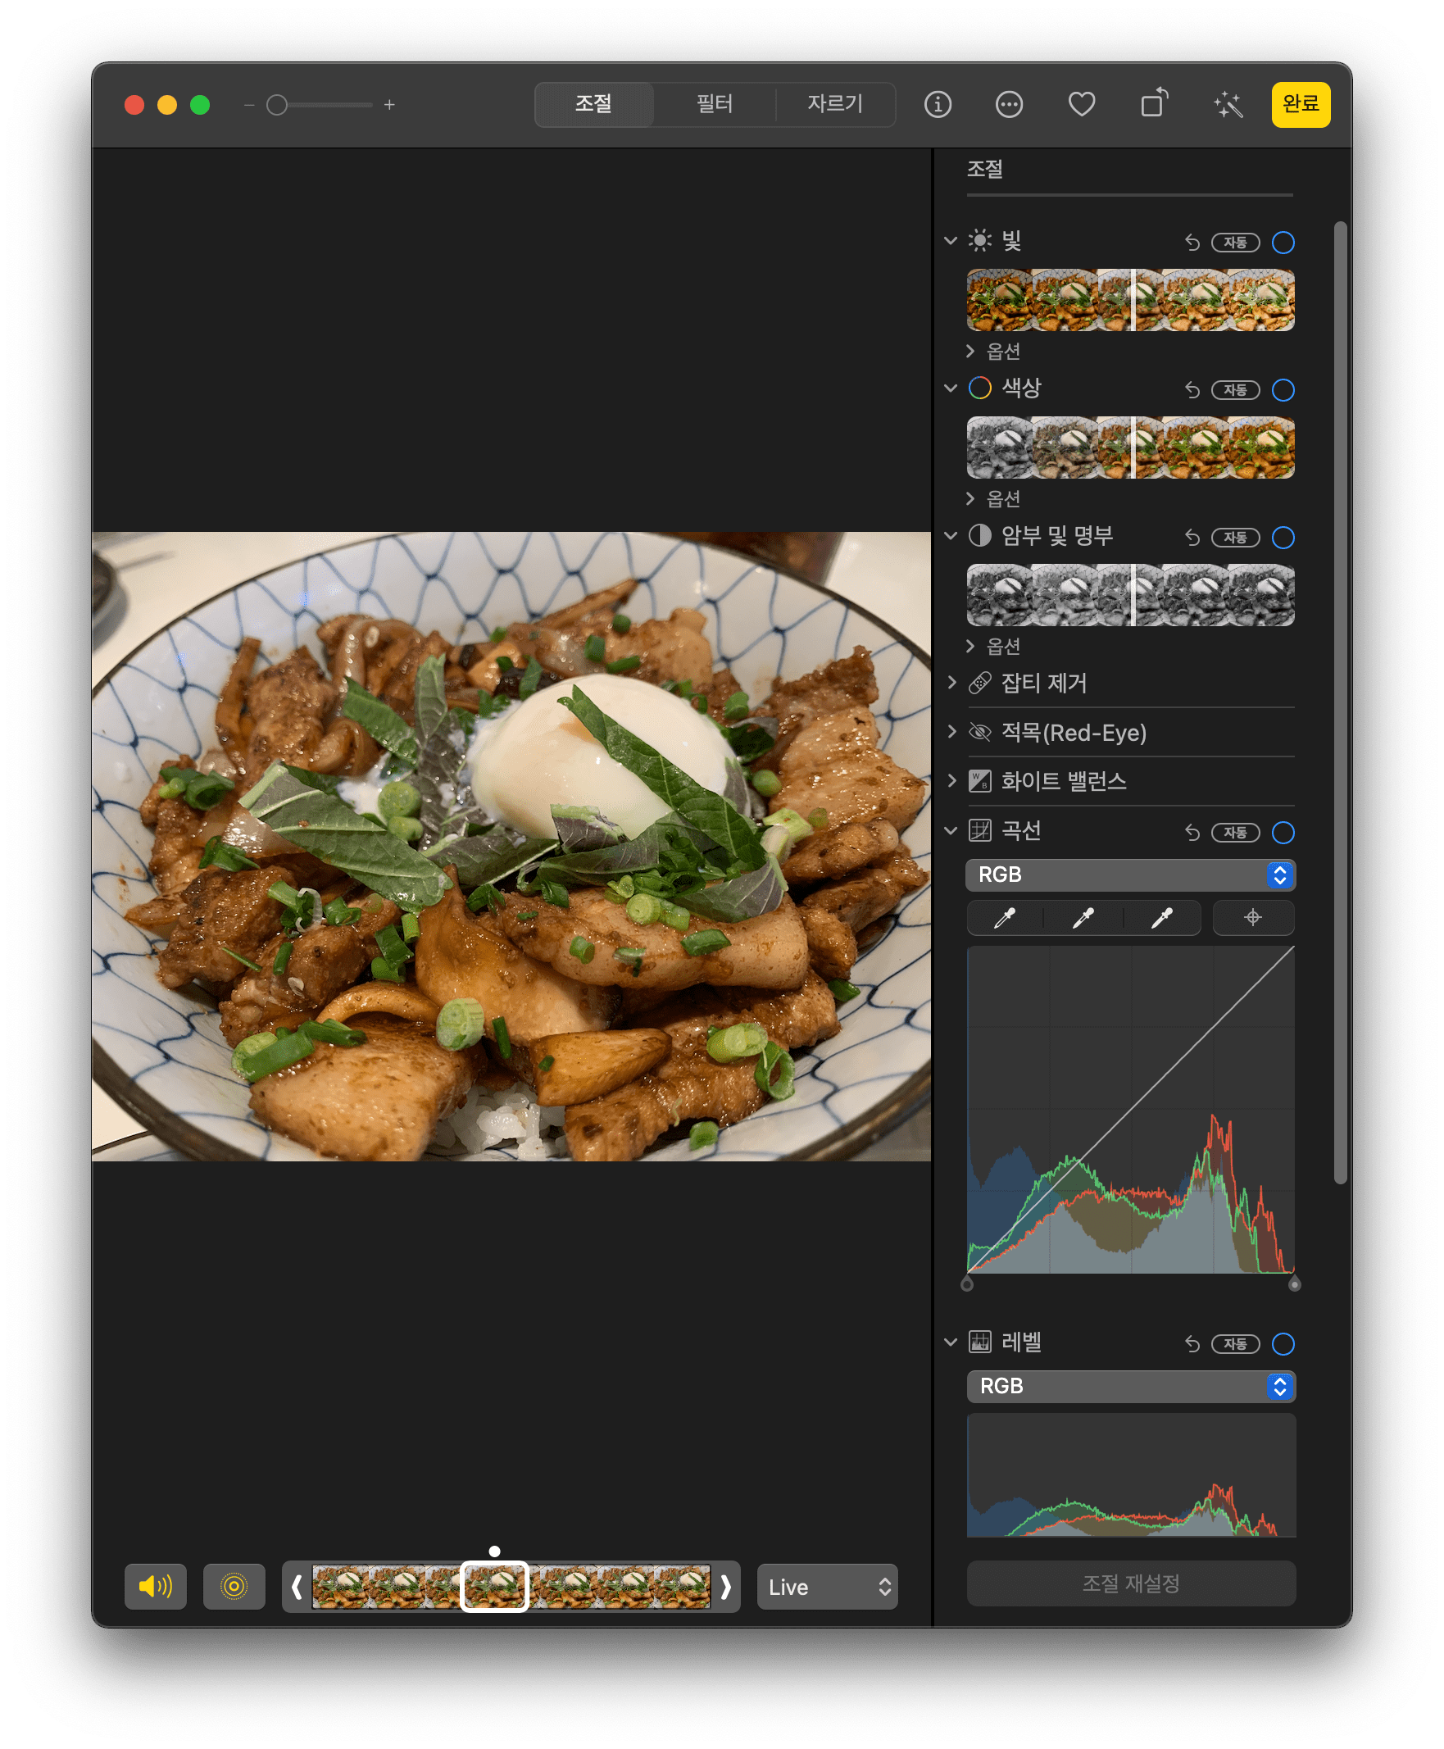Screen dimensions: 1444x1749
Task: Toggle the Live Photo concentric circles icon
Action: (x=234, y=1587)
